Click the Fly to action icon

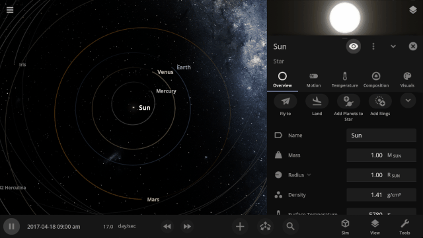[286, 101]
